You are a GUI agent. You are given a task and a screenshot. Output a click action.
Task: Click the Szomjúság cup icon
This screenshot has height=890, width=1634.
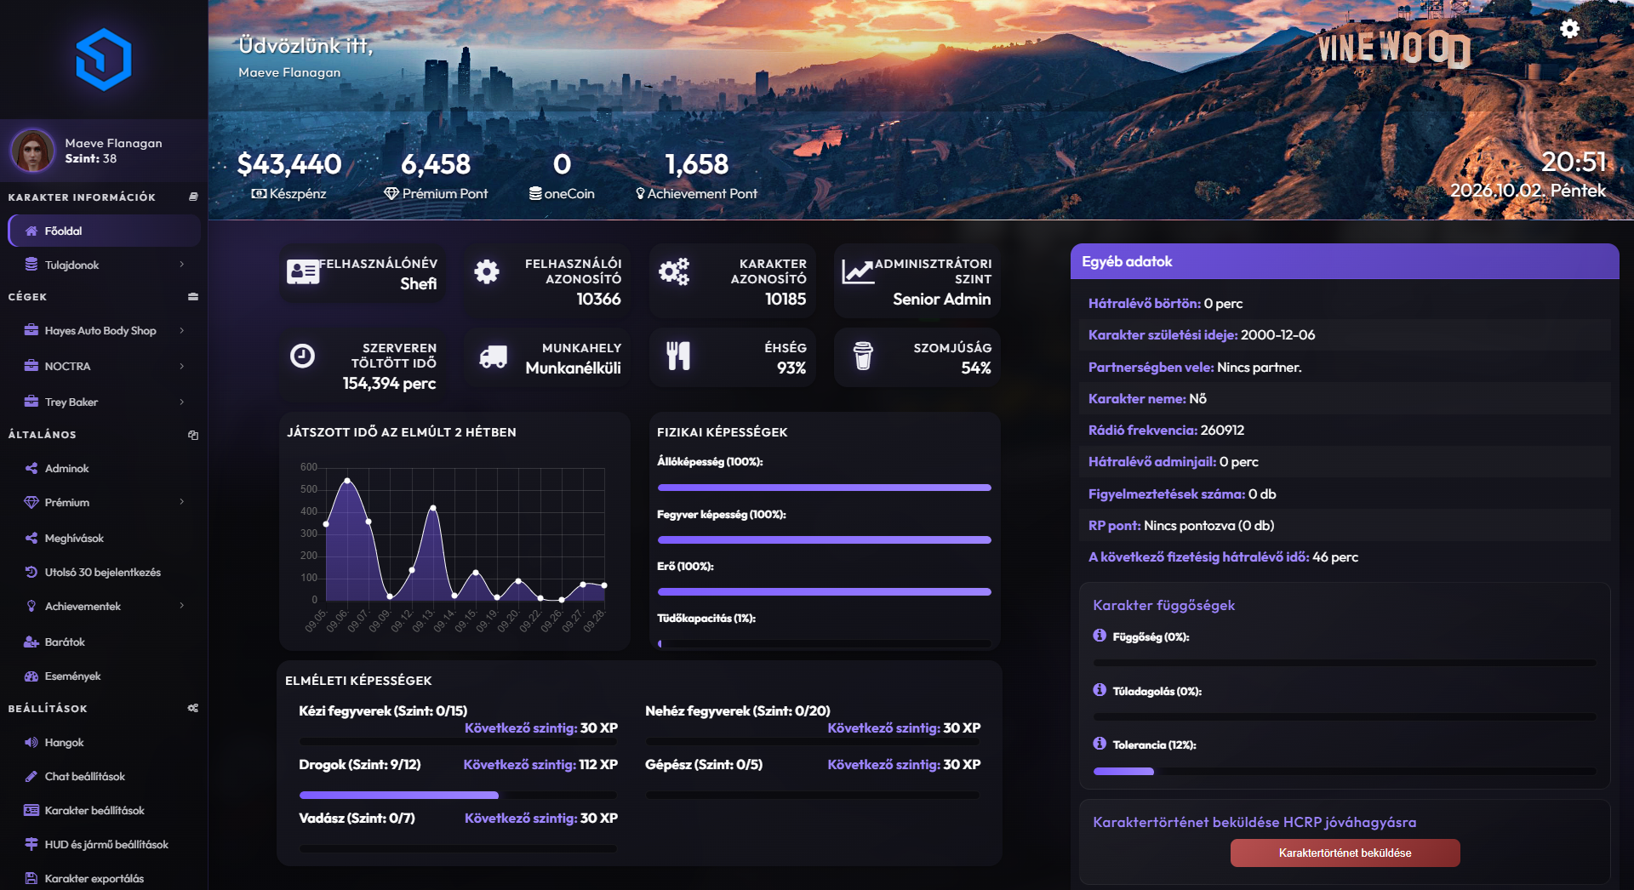tap(863, 356)
